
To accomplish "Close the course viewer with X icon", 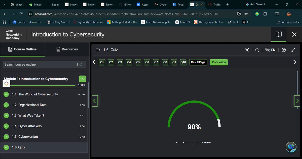I will [294, 34].
